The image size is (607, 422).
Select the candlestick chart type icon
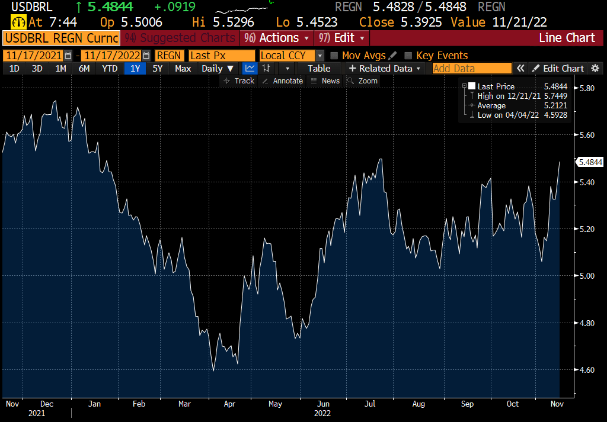pyautogui.click(x=266, y=69)
